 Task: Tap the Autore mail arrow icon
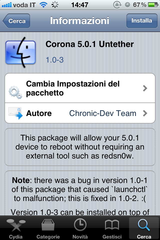pos(16,113)
